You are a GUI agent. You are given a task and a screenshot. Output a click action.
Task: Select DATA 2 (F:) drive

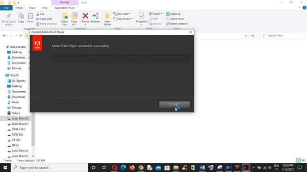[16, 129]
